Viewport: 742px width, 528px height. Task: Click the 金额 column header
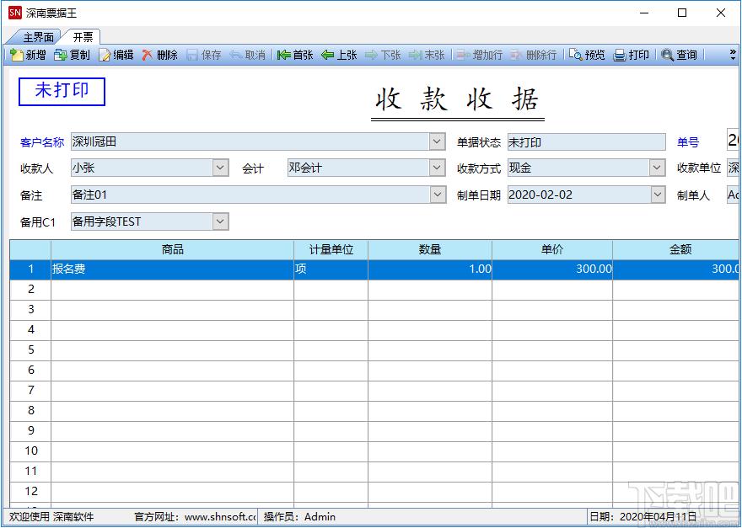[675, 249]
